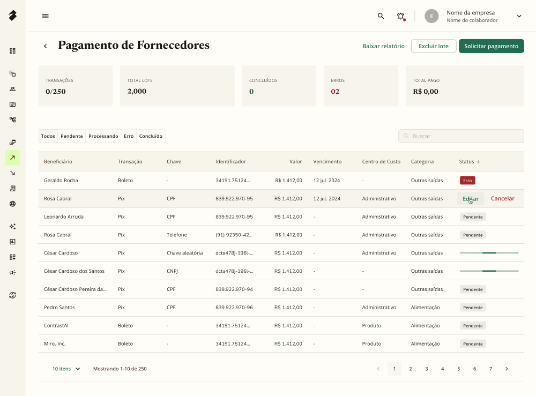This screenshot has height=396, width=536.
Task: Click the ContrastAI beneficiary cell
Action: pos(56,325)
